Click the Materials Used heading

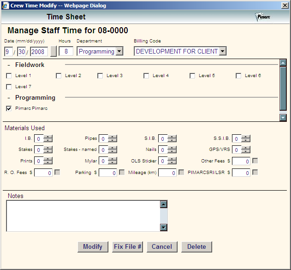click(x=24, y=128)
